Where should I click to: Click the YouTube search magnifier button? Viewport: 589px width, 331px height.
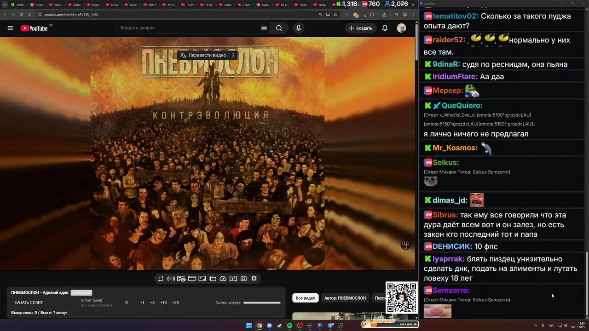[x=279, y=28]
